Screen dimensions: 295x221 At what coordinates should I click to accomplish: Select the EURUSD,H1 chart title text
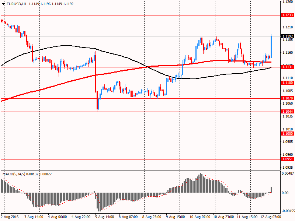[16, 4]
